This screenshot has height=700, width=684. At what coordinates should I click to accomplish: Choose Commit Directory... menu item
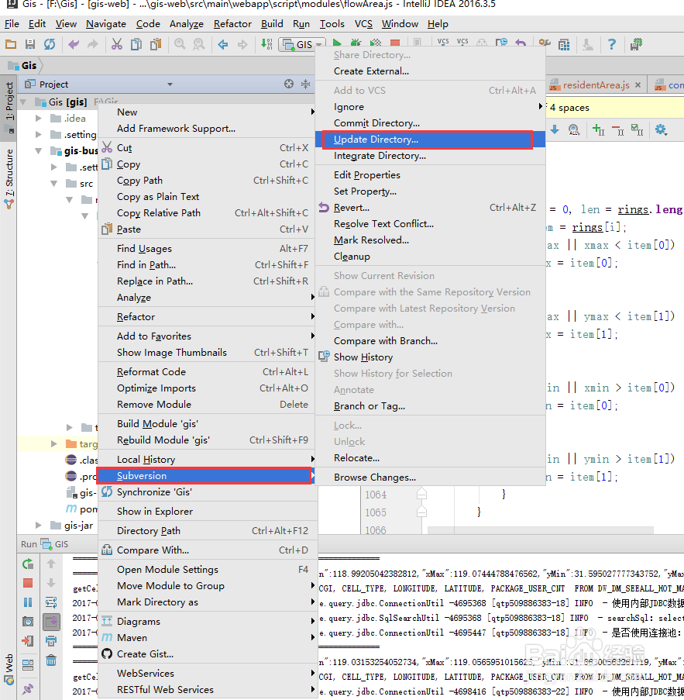(x=430, y=122)
